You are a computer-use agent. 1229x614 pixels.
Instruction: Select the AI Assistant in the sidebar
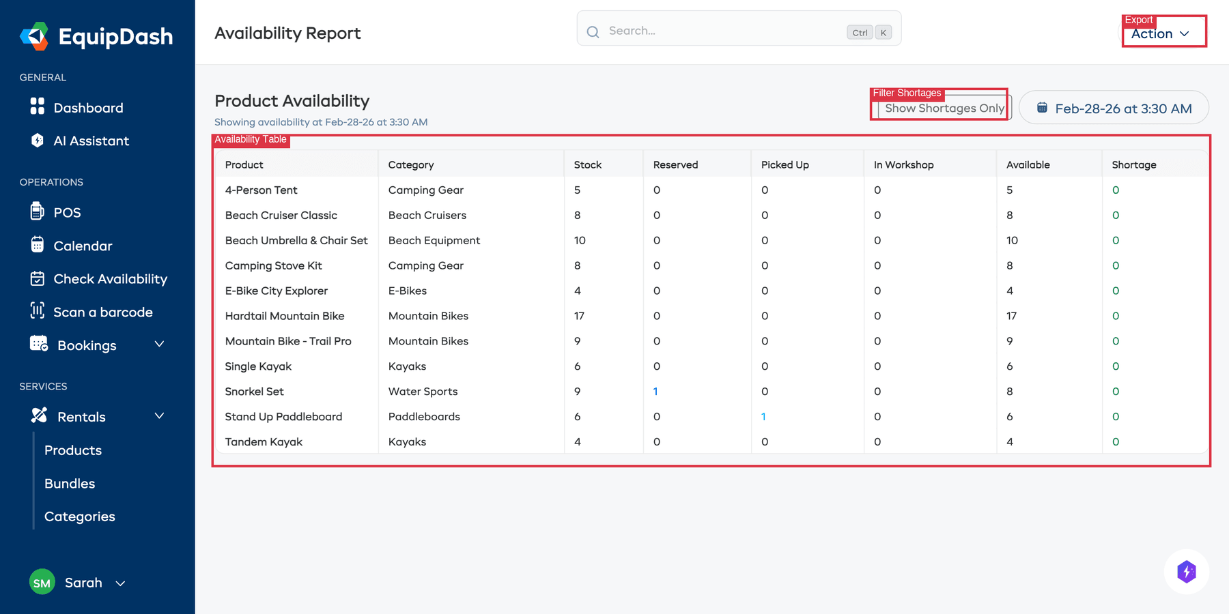[91, 141]
